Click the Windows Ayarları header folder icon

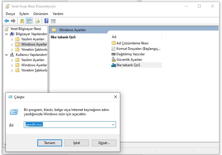(54, 30)
